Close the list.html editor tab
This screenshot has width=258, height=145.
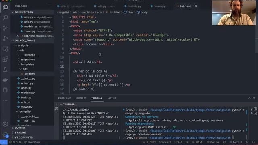click(196, 6)
